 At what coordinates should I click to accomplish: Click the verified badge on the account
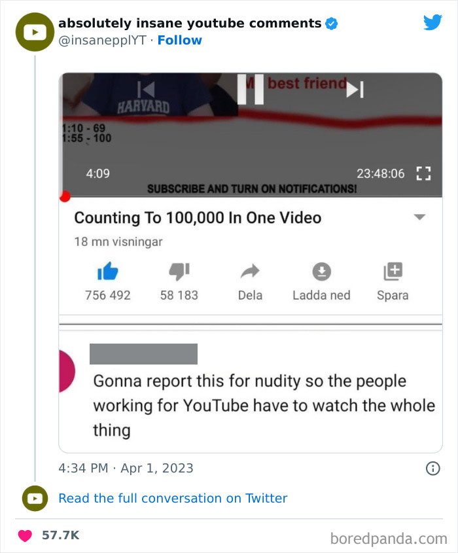tap(331, 22)
